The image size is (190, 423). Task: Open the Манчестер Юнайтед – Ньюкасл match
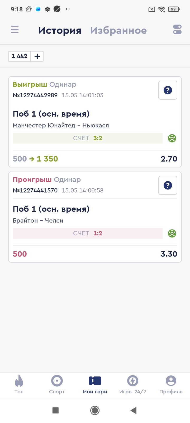point(61,125)
